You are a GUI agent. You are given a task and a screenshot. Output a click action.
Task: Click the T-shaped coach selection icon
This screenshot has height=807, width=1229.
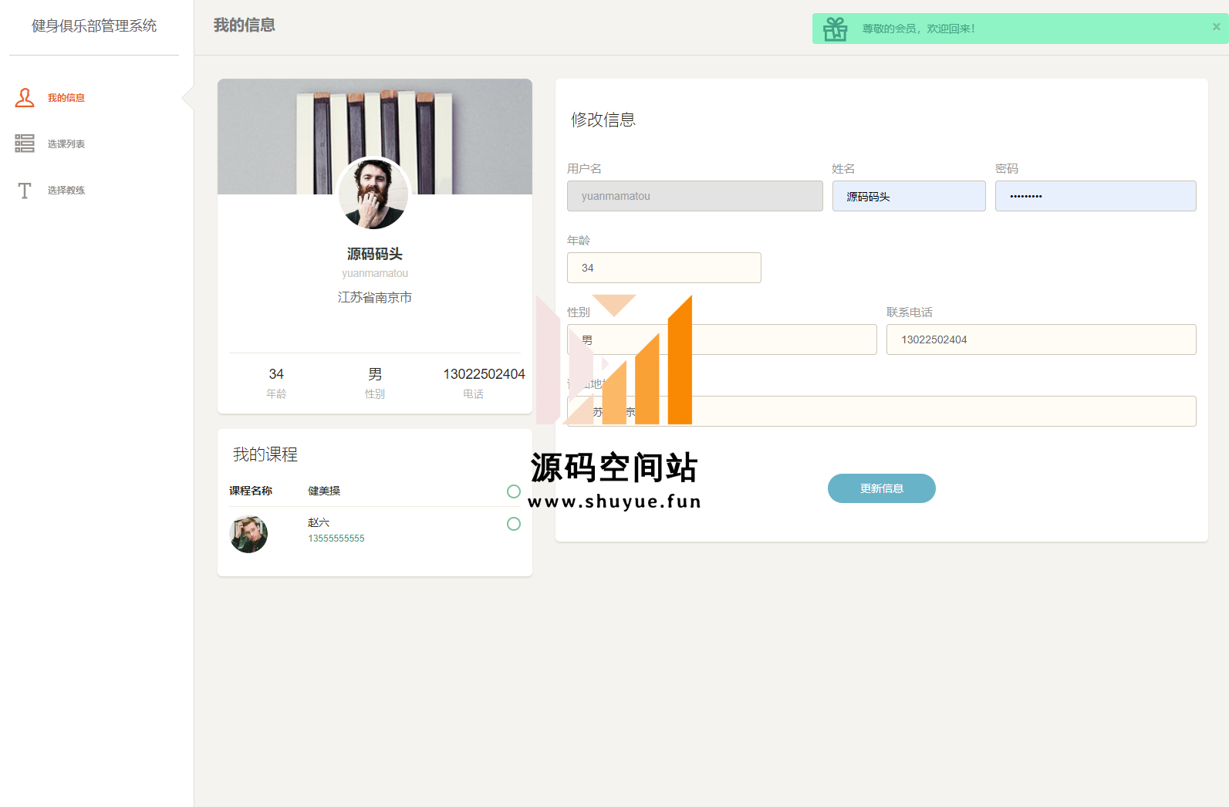[x=25, y=191]
